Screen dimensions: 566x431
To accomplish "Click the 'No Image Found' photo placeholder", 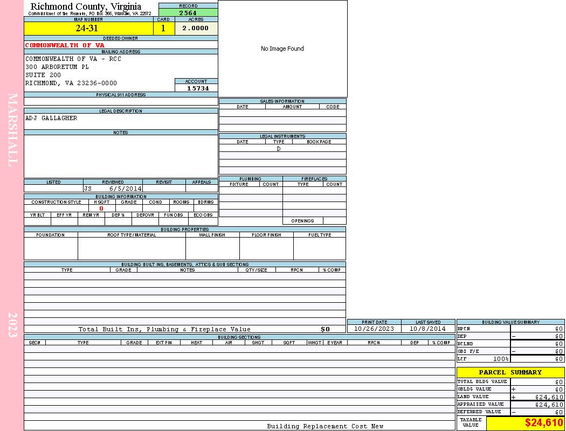I will tap(282, 49).
